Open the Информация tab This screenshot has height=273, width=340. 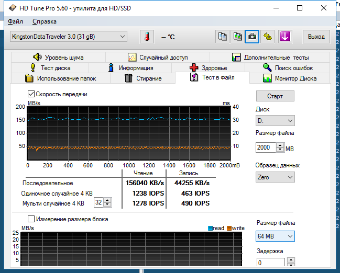[x=130, y=68]
